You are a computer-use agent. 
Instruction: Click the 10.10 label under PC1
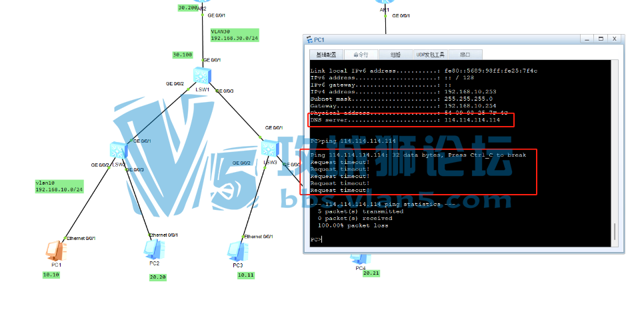tap(51, 275)
